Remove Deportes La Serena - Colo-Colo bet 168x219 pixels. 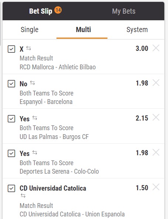(x=156, y=152)
